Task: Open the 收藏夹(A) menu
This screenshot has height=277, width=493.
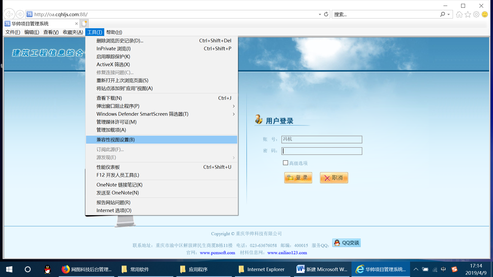Action: tap(73, 32)
